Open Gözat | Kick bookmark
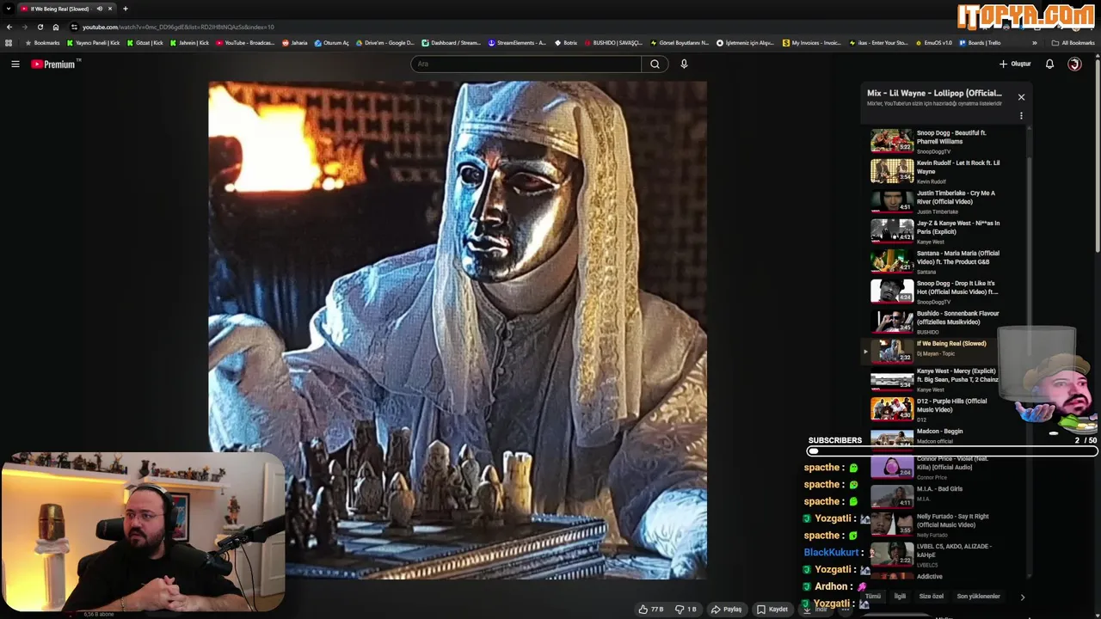Image resolution: width=1101 pixels, height=619 pixels. click(145, 43)
